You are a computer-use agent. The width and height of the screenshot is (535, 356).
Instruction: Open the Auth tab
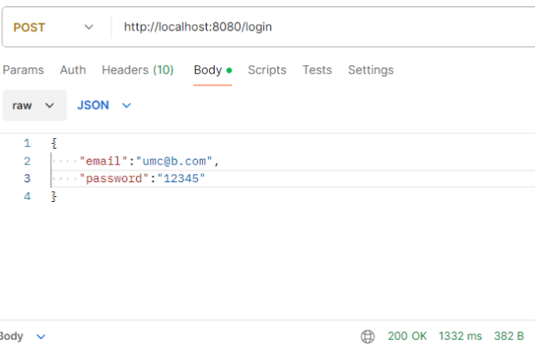[x=73, y=70]
